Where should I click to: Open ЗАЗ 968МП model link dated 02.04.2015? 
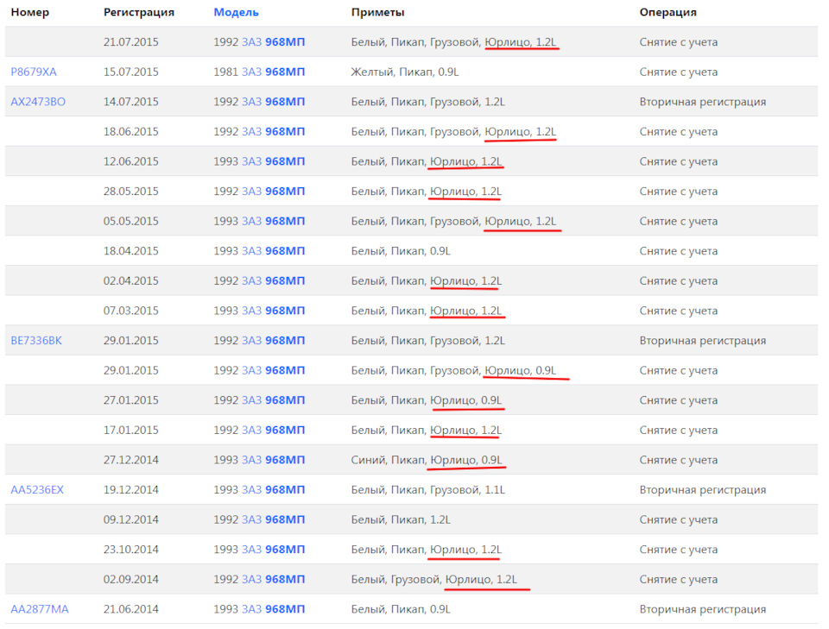274,280
